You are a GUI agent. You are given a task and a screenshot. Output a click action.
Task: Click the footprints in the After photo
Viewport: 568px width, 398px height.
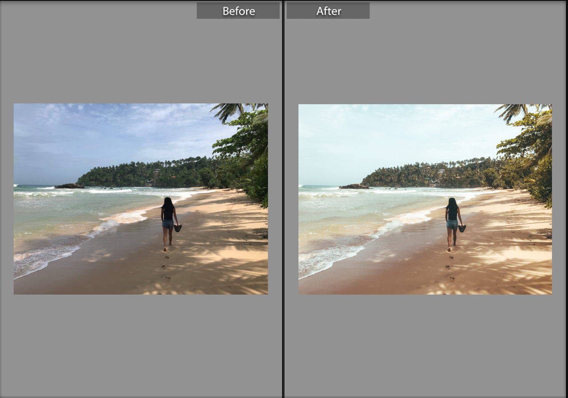[449, 269]
